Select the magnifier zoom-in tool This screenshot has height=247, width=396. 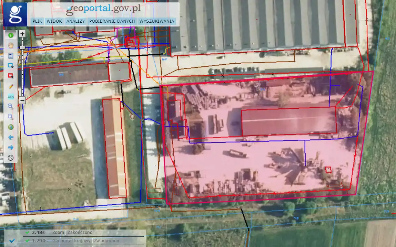pos(11,106)
